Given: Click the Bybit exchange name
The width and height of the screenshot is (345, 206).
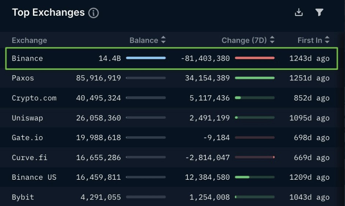Looking at the screenshot, I should point(23,197).
